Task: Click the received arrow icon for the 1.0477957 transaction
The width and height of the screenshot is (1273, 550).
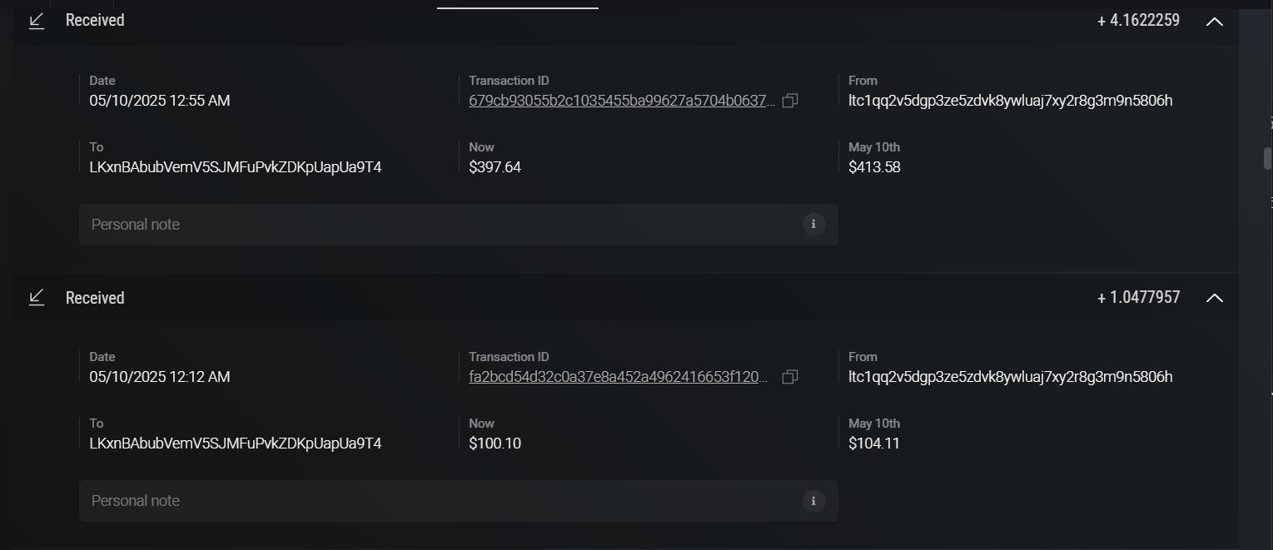Action: click(x=37, y=298)
